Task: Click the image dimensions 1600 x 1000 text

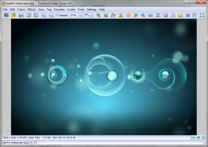Action: [x=9, y=138]
